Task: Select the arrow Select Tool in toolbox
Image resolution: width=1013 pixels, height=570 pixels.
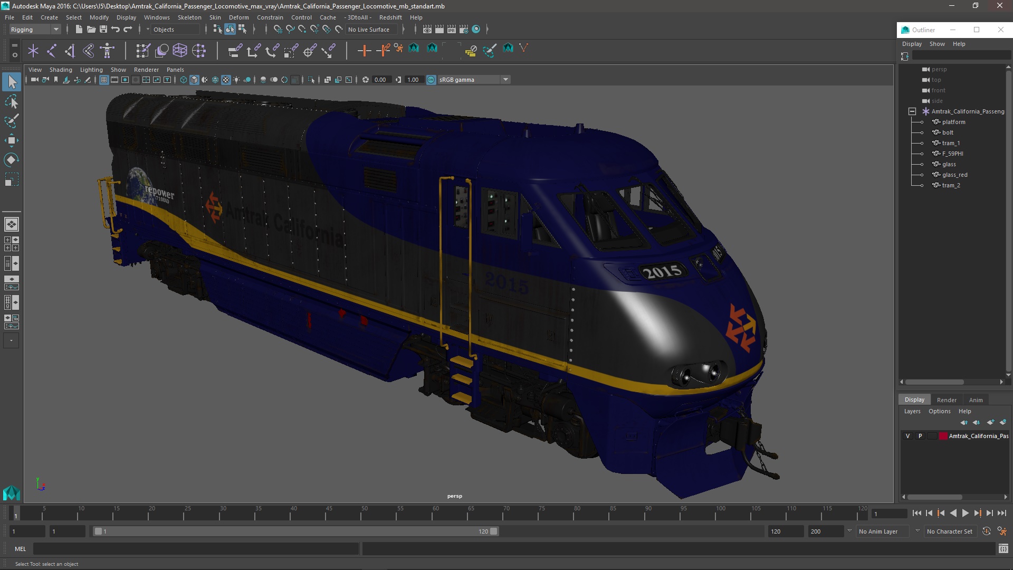Action: [x=12, y=82]
